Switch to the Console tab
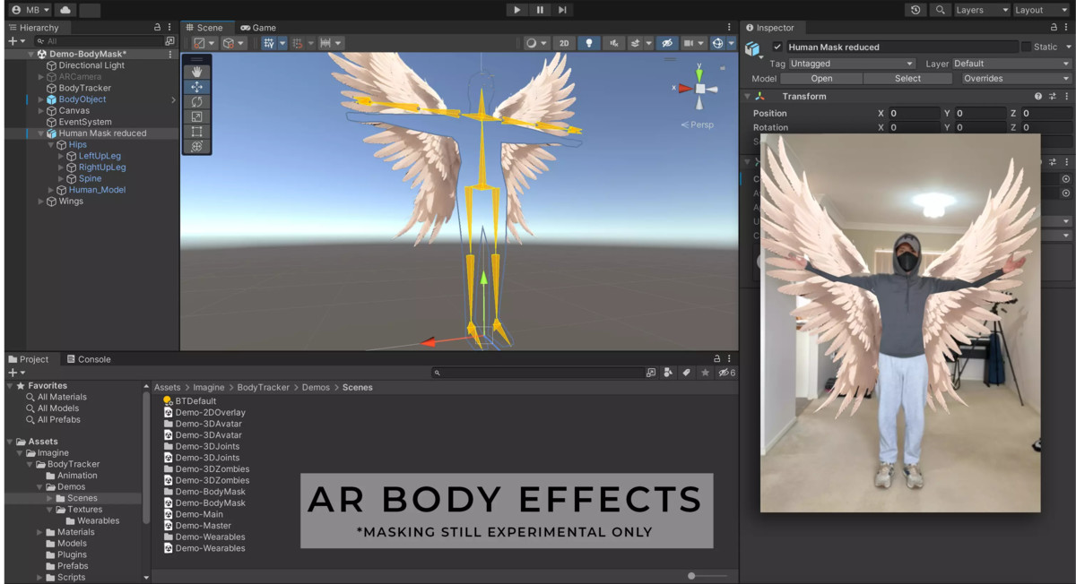The image size is (1076, 584). coord(89,359)
